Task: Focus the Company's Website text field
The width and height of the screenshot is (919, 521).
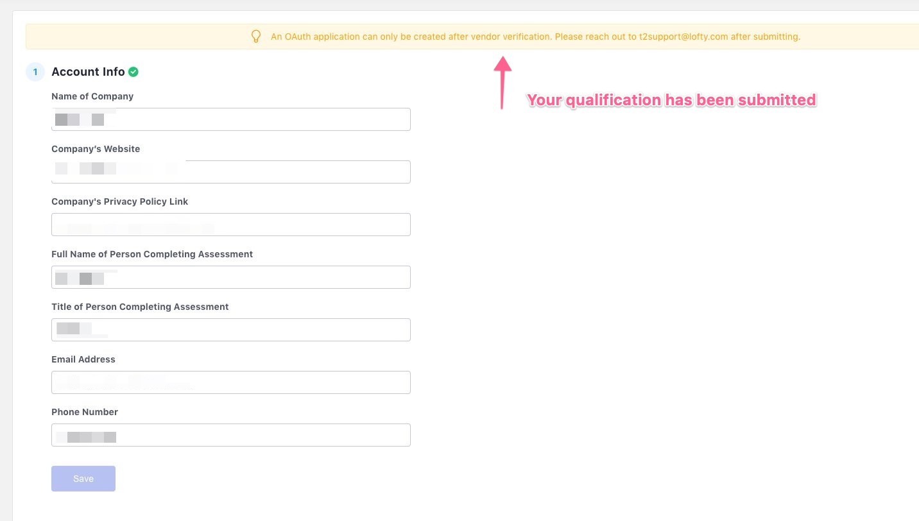Action: point(231,172)
